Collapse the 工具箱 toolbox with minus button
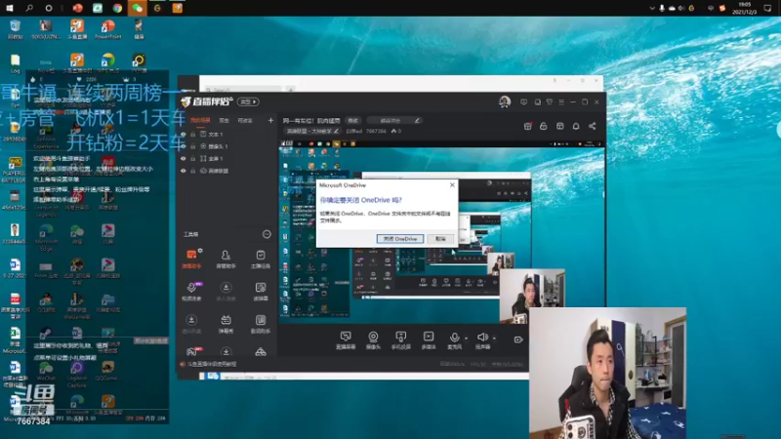781x439 pixels. 267,234
